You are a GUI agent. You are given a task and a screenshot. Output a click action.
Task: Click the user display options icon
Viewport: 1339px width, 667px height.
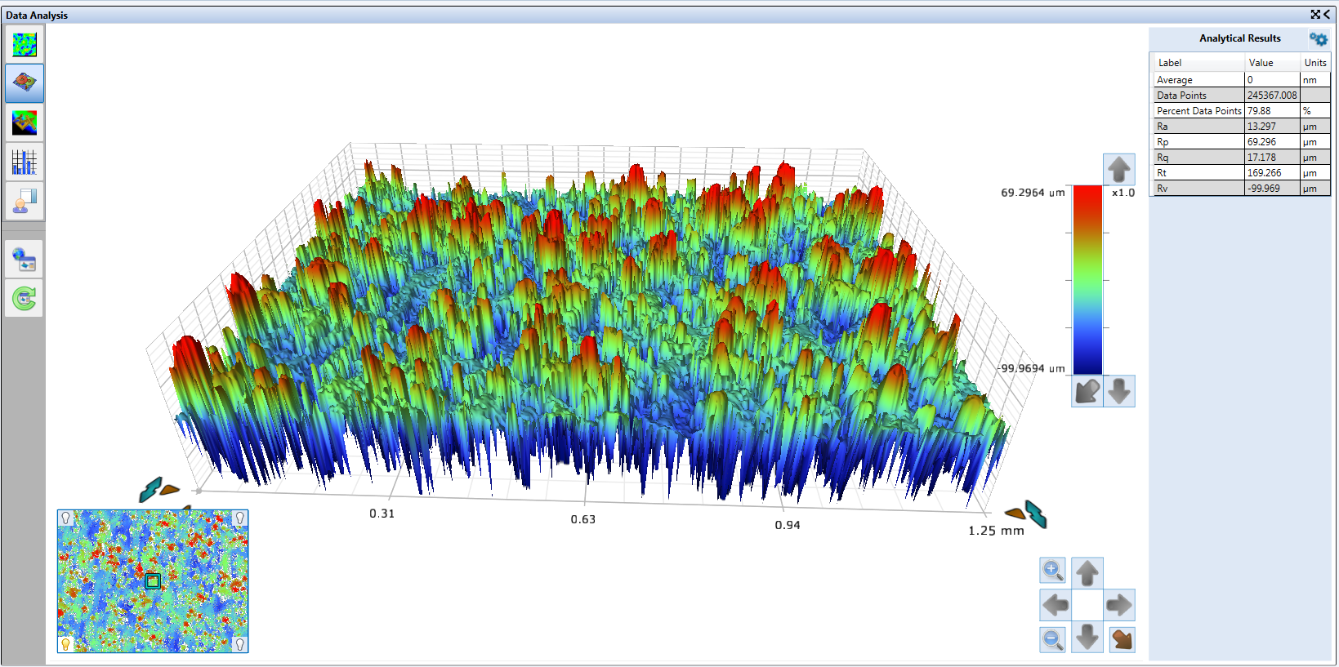(x=25, y=201)
